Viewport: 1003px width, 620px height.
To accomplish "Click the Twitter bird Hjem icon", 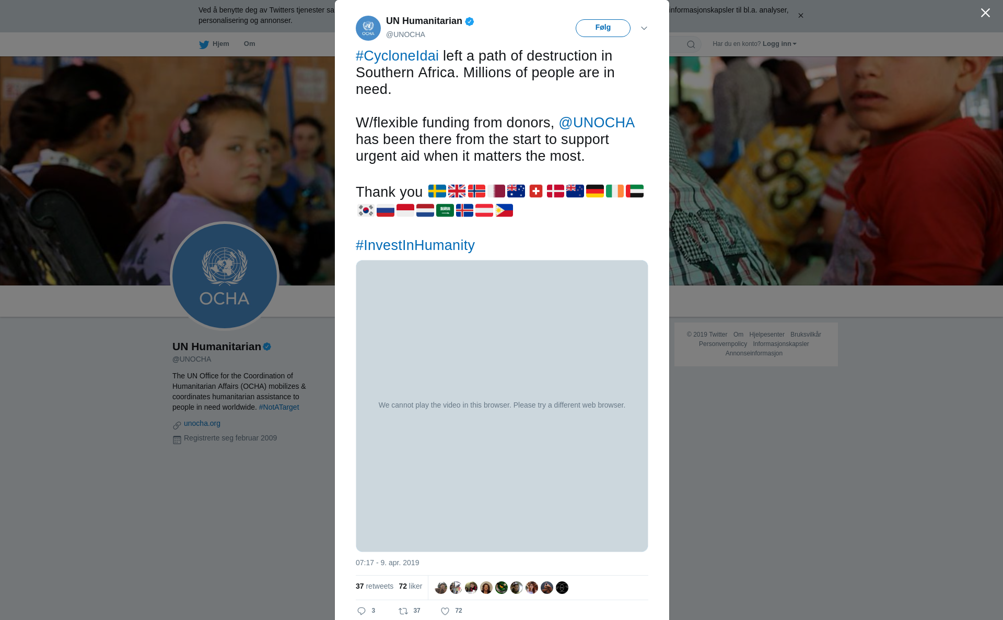I will [x=204, y=44].
